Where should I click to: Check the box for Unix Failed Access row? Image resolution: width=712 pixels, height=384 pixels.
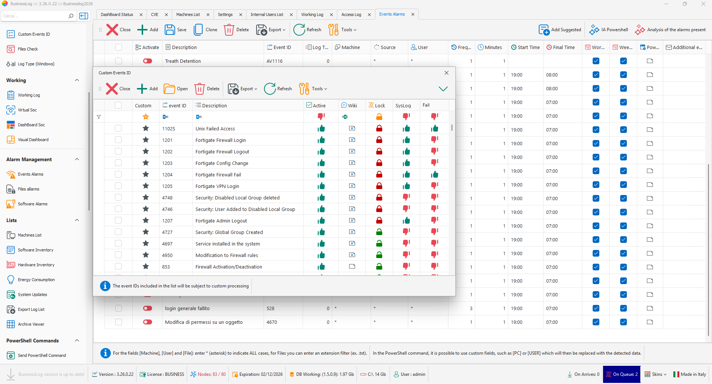[118, 128]
